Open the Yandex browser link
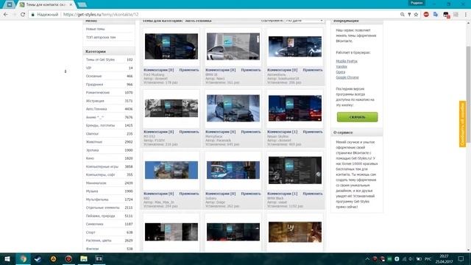Screen dimensions: 471x265 click(341, 66)
